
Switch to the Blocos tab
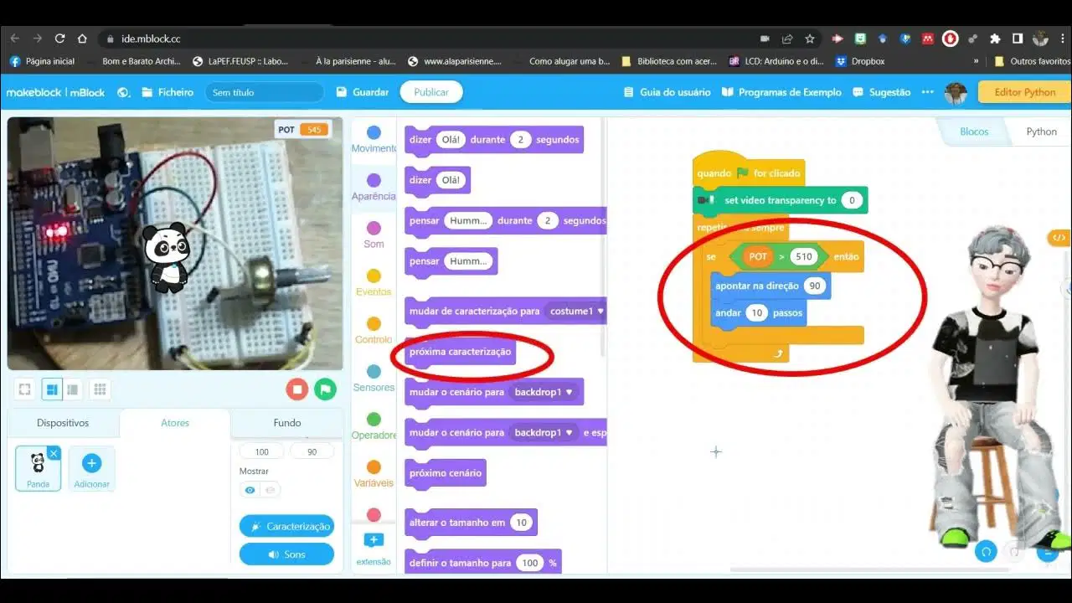(974, 131)
